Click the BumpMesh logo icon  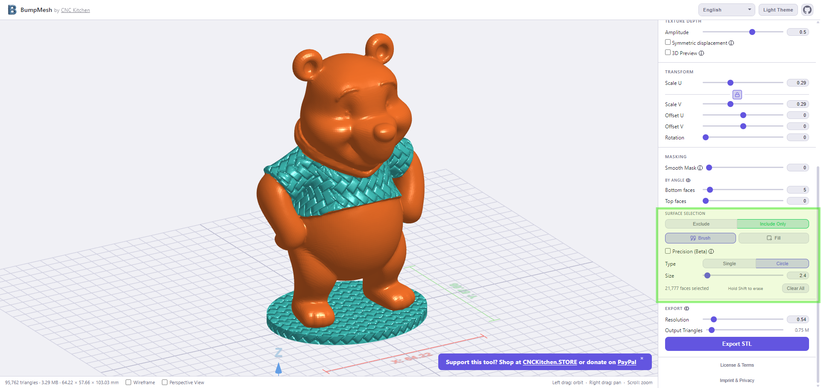tap(12, 10)
